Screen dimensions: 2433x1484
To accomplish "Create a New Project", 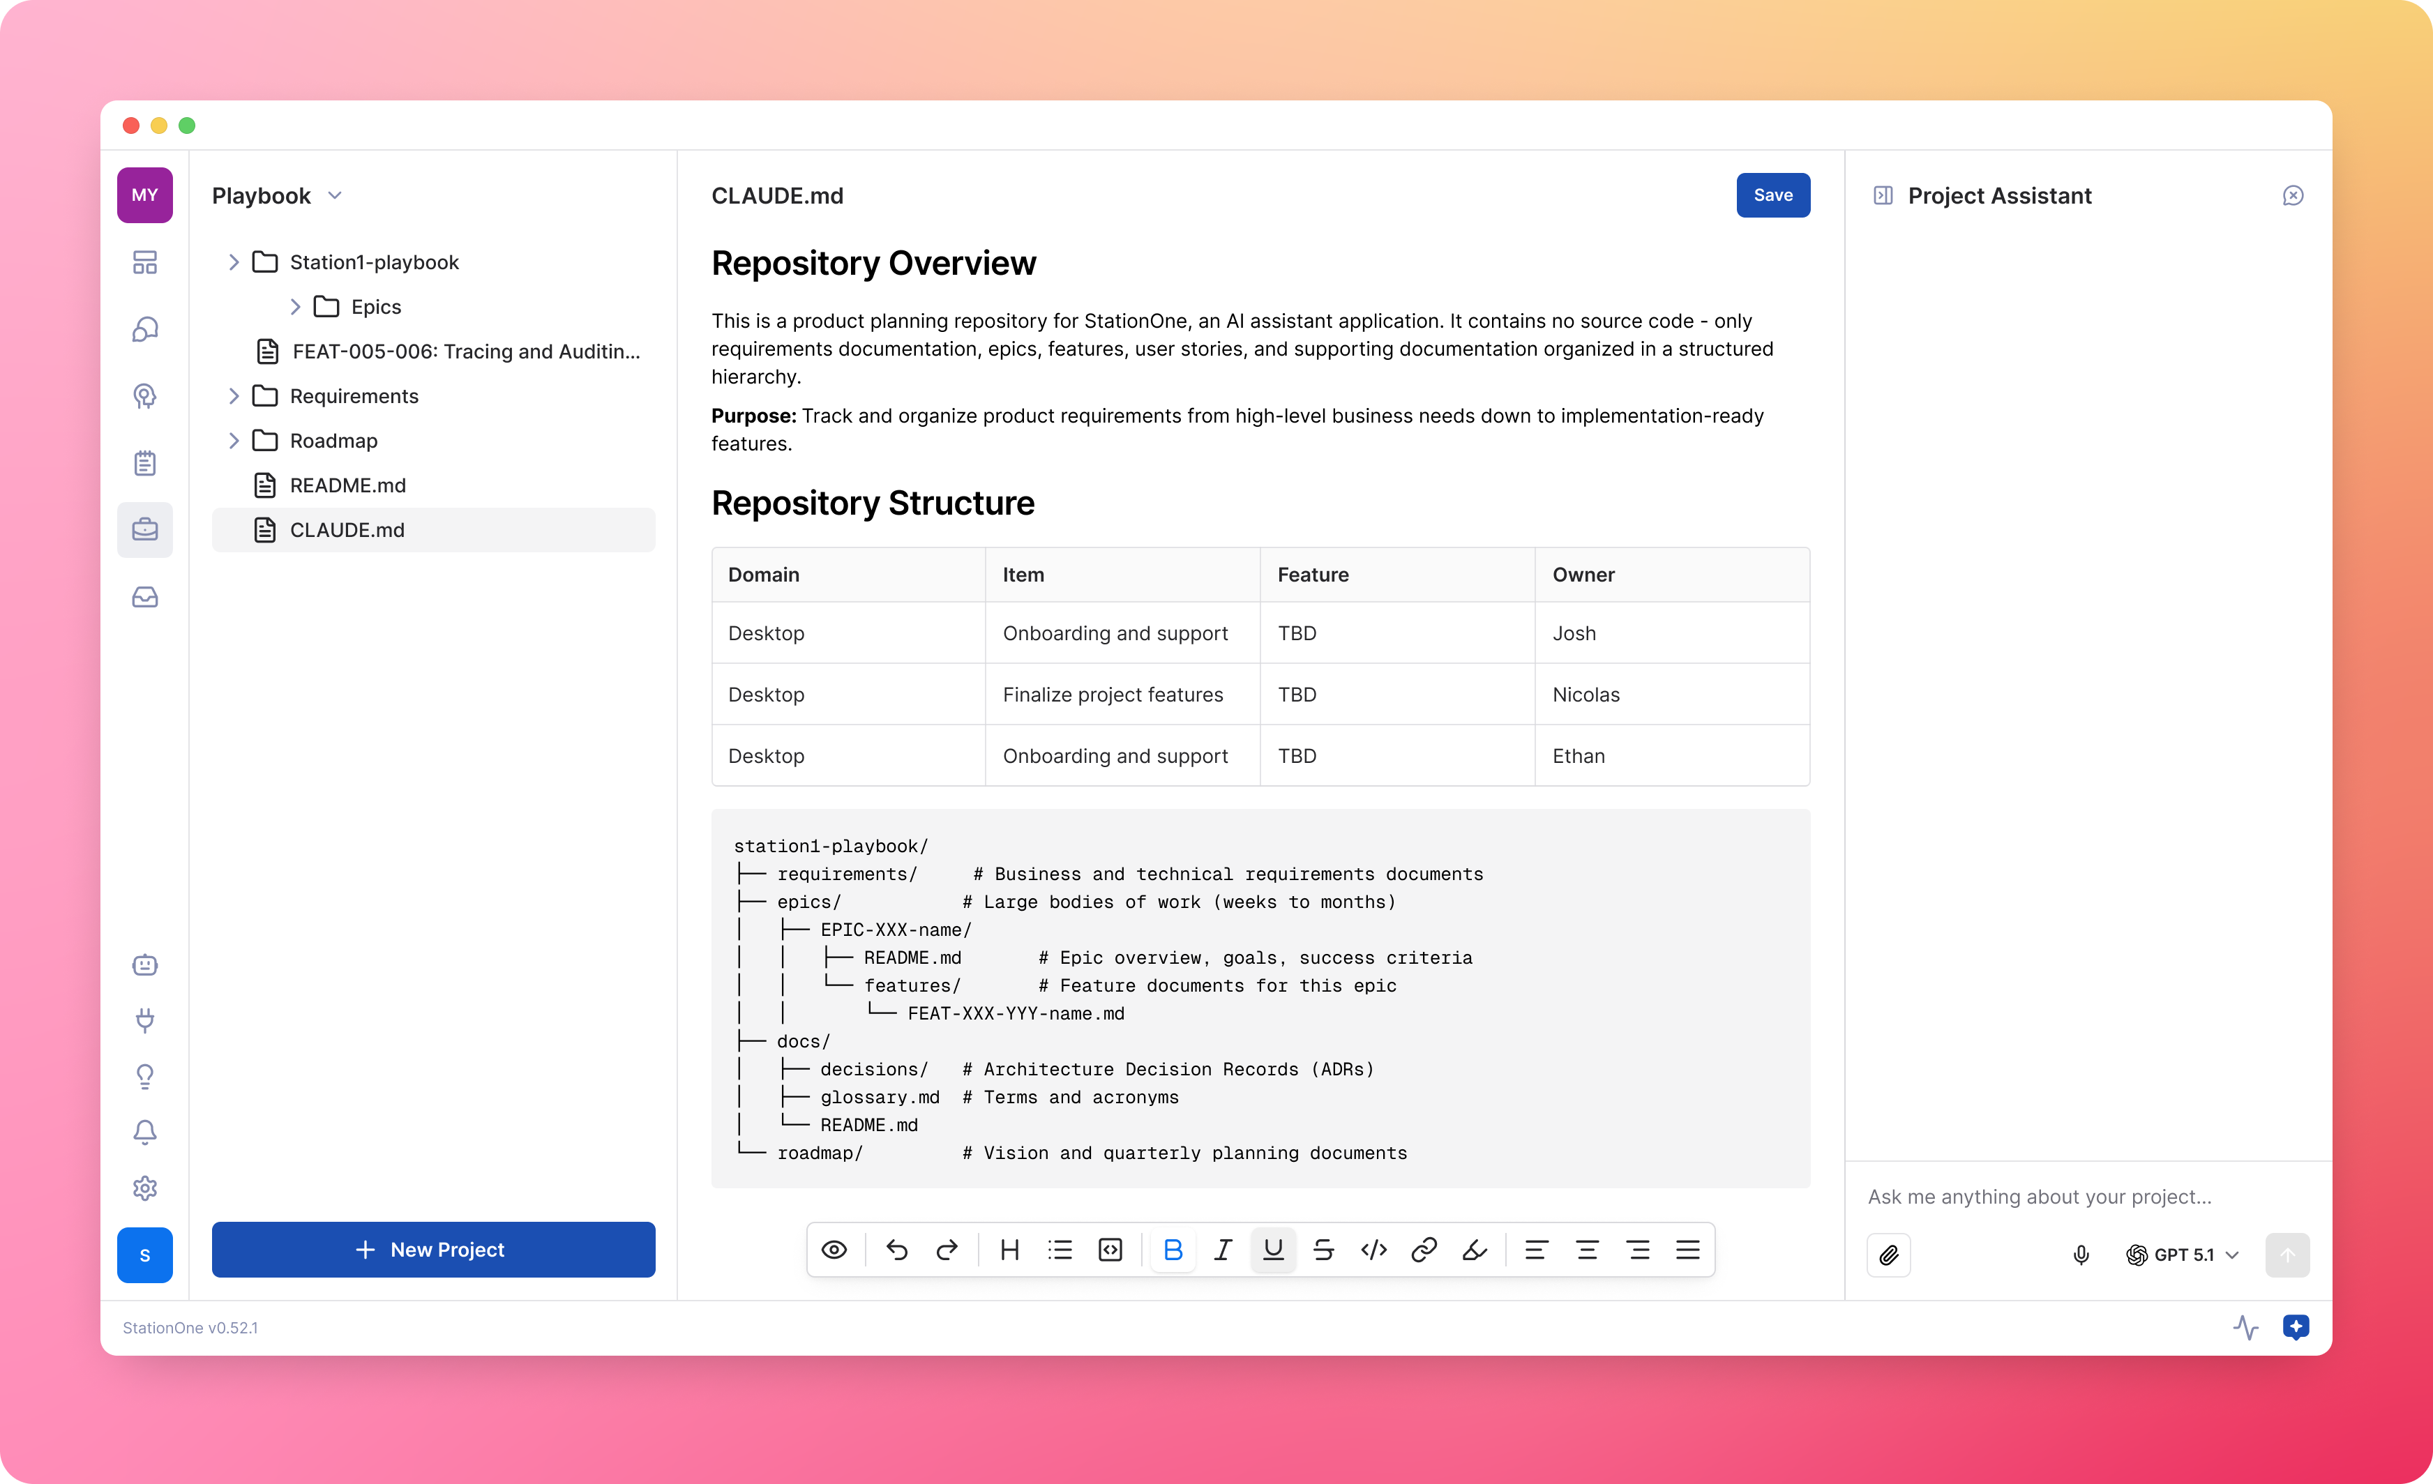I will tap(432, 1250).
